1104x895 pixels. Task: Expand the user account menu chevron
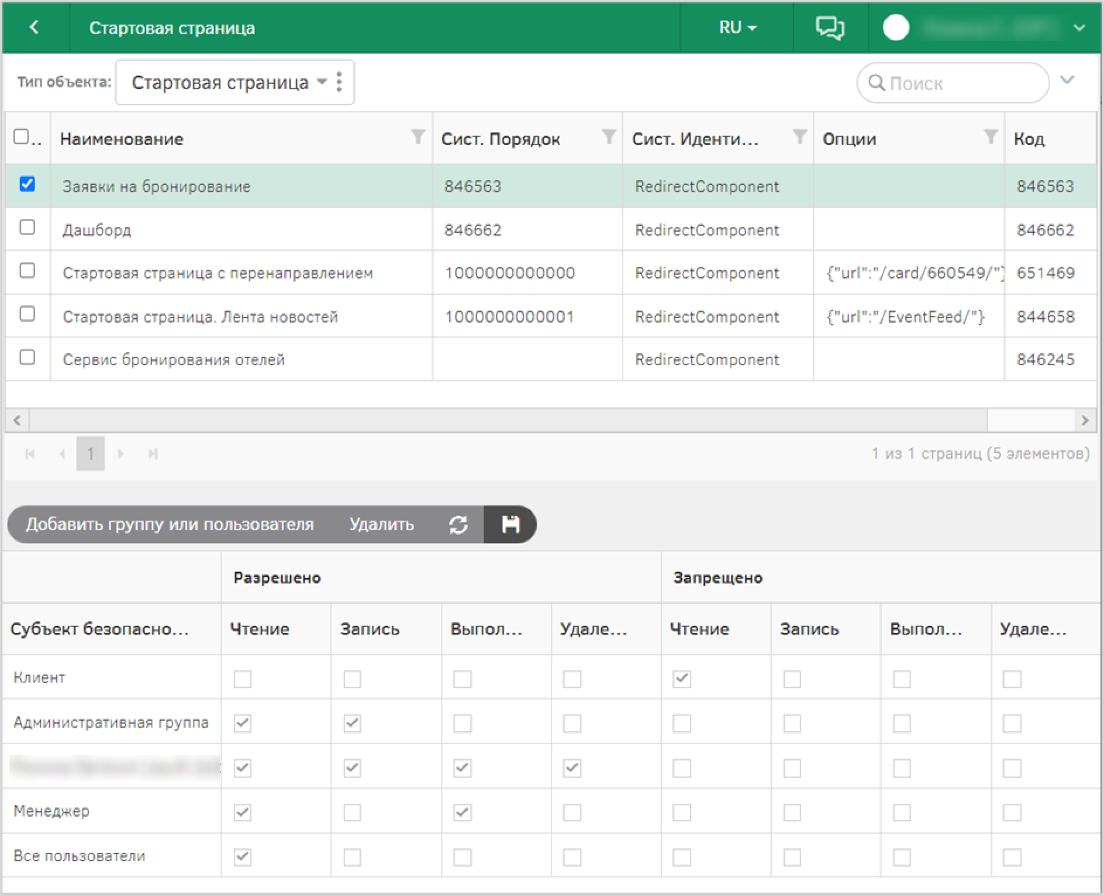tap(1079, 27)
